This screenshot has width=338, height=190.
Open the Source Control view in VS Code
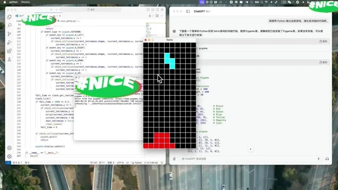click(x=9, y=34)
